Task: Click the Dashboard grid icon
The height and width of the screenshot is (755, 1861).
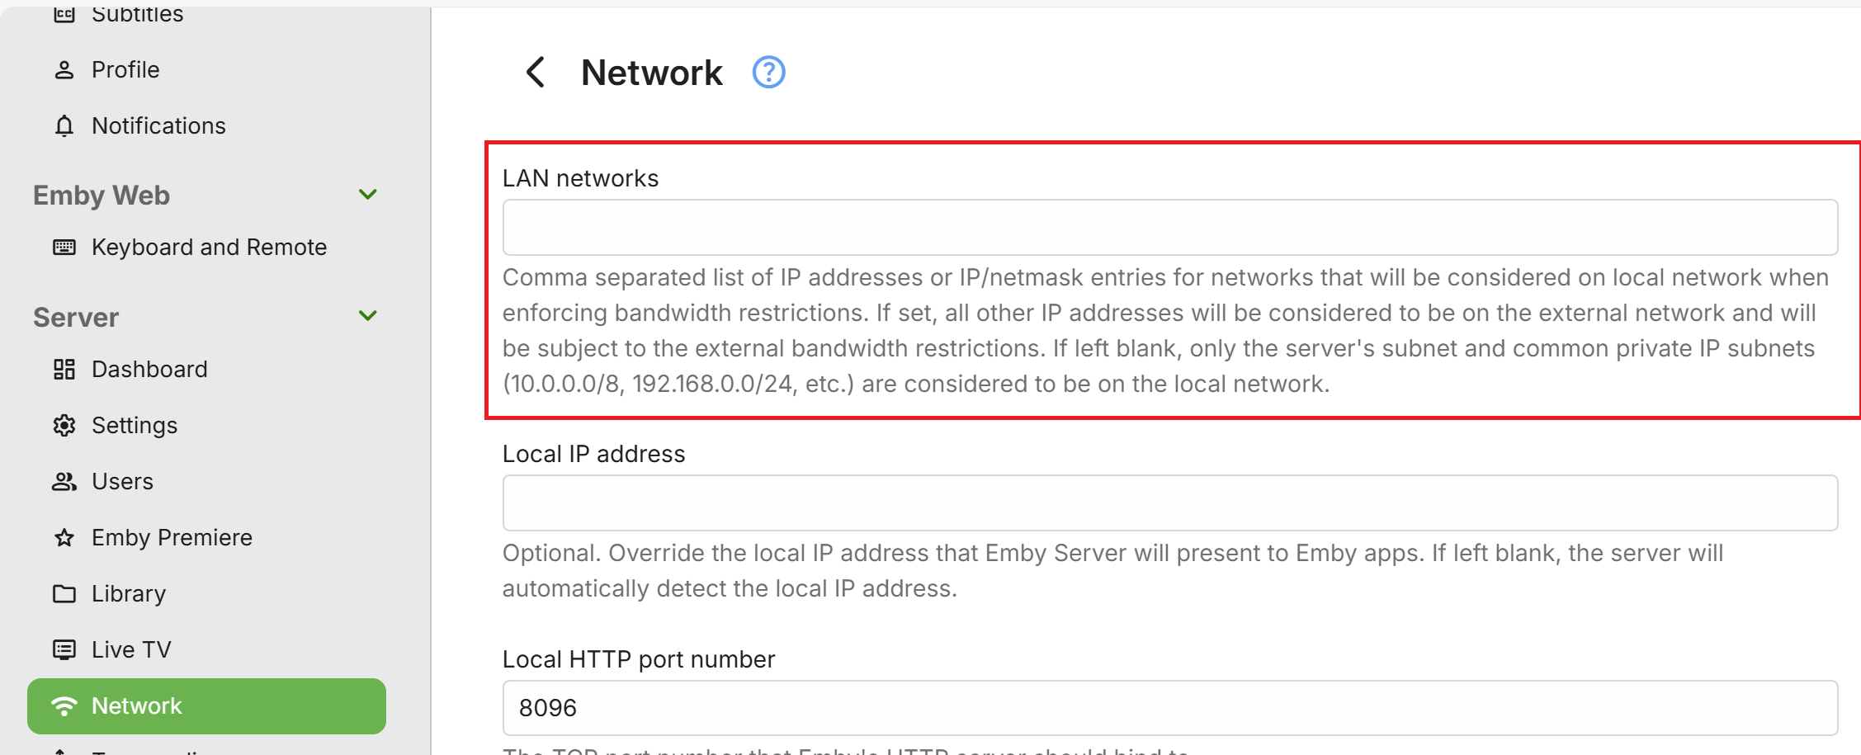Action: [64, 370]
